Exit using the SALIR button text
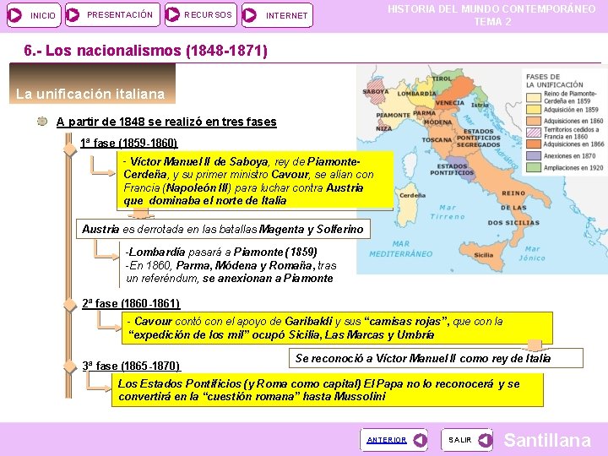The width and height of the screenshot is (608, 456). point(460,440)
